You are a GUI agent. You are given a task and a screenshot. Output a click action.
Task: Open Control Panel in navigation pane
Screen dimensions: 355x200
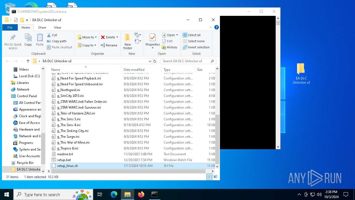coord(27,96)
